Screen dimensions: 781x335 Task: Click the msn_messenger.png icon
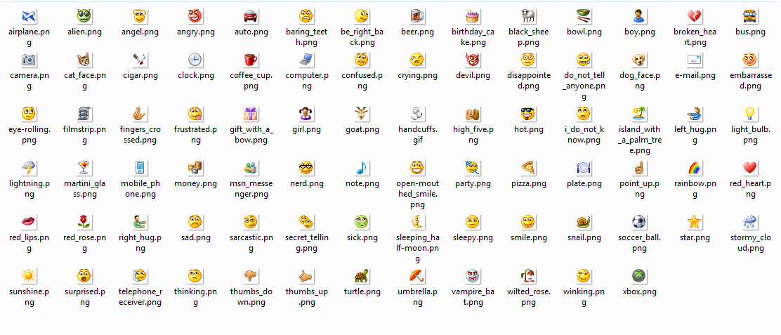(x=251, y=169)
